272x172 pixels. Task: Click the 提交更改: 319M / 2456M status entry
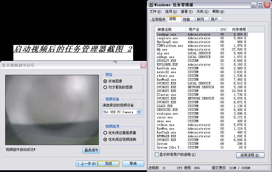(231, 168)
